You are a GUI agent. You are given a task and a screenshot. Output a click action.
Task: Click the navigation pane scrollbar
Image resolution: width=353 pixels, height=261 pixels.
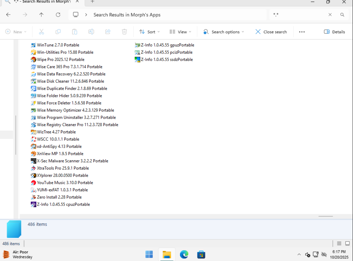point(16,135)
